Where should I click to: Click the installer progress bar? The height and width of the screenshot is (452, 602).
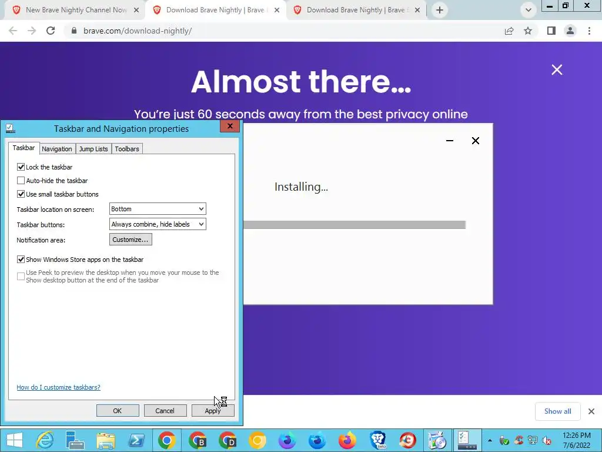354,224
